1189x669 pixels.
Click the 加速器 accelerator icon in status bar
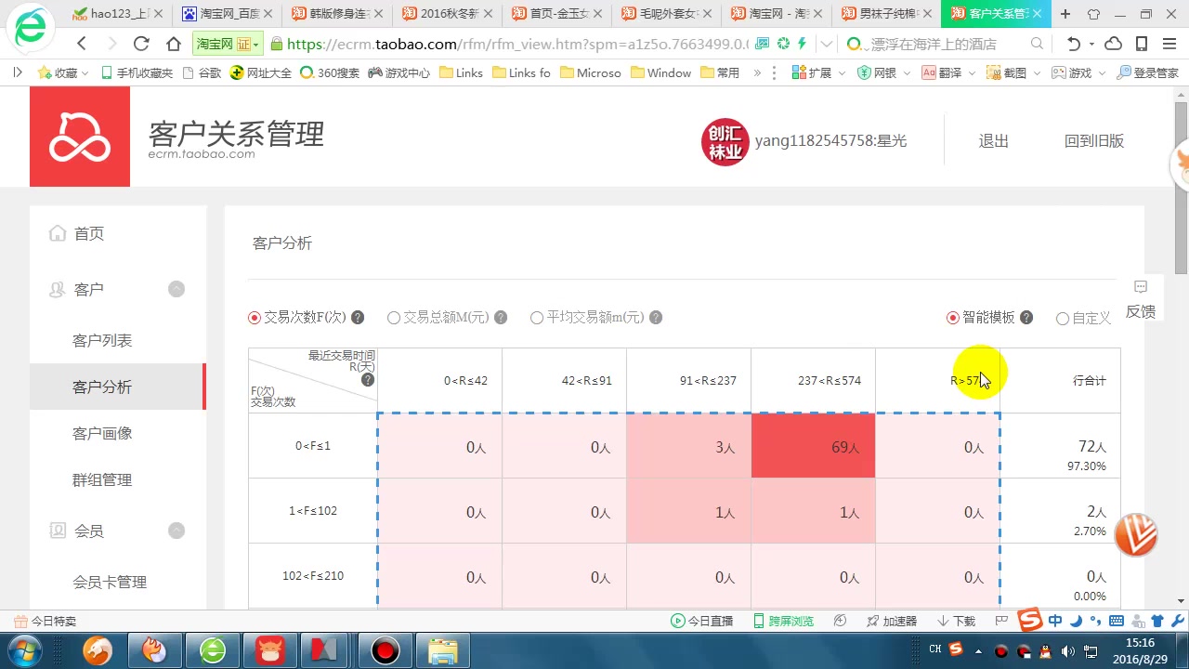pyautogui.click(x=892, y=620)
